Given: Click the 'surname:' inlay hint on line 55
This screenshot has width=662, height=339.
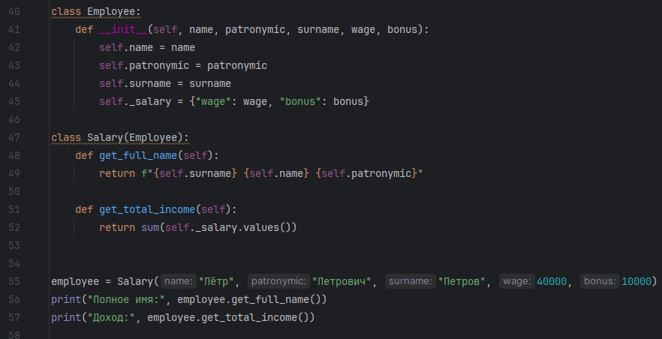Looking at the screenshot, I should coord(411,281).
